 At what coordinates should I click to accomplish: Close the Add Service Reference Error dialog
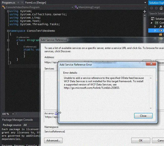[x=143, y=116]
